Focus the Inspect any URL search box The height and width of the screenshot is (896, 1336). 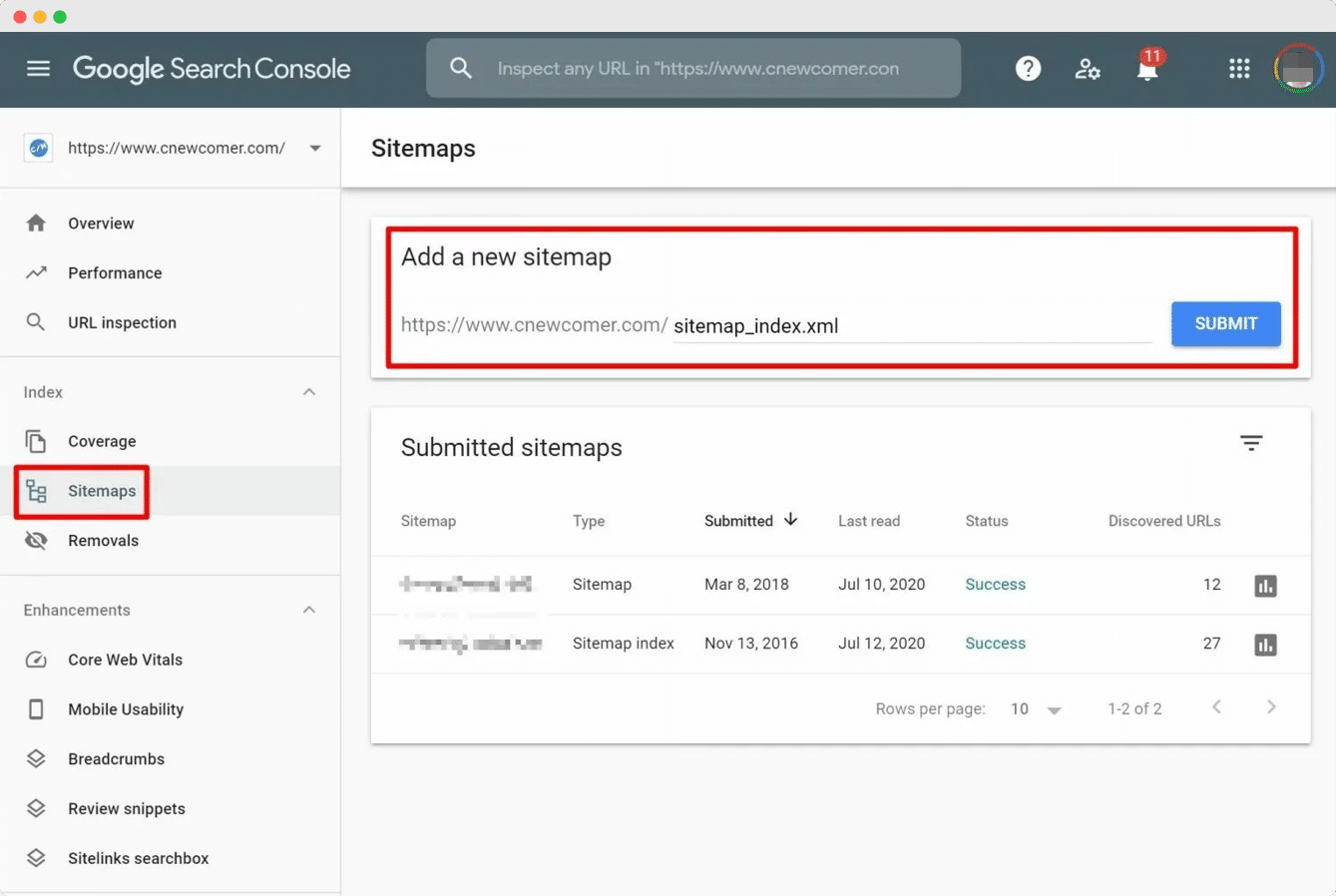click(x=693, y=69)
